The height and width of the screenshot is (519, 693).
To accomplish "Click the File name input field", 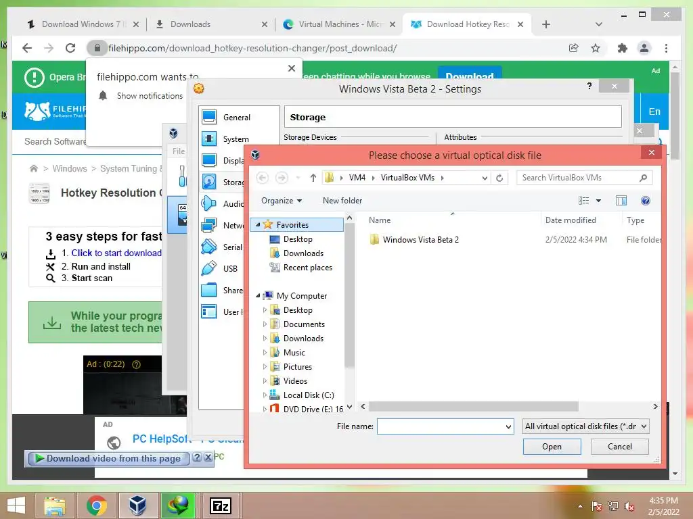I will click(441, 427).
